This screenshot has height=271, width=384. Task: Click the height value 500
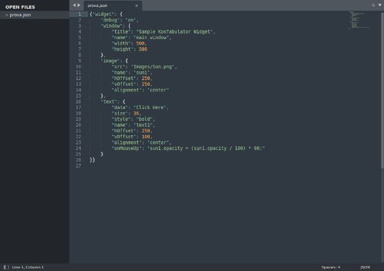143,49
